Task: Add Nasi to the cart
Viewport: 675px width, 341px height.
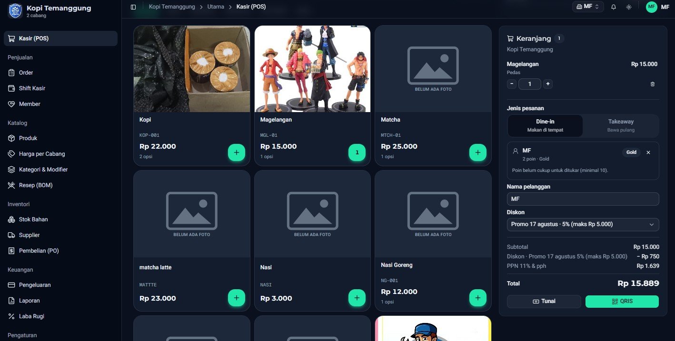Action: tap(357, 298)
